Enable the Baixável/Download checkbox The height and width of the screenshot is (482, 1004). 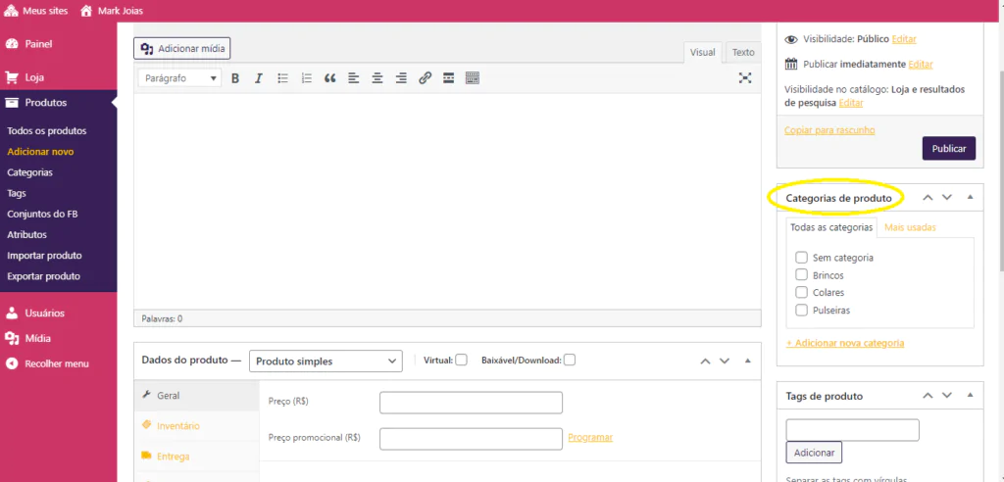point(570,360)
